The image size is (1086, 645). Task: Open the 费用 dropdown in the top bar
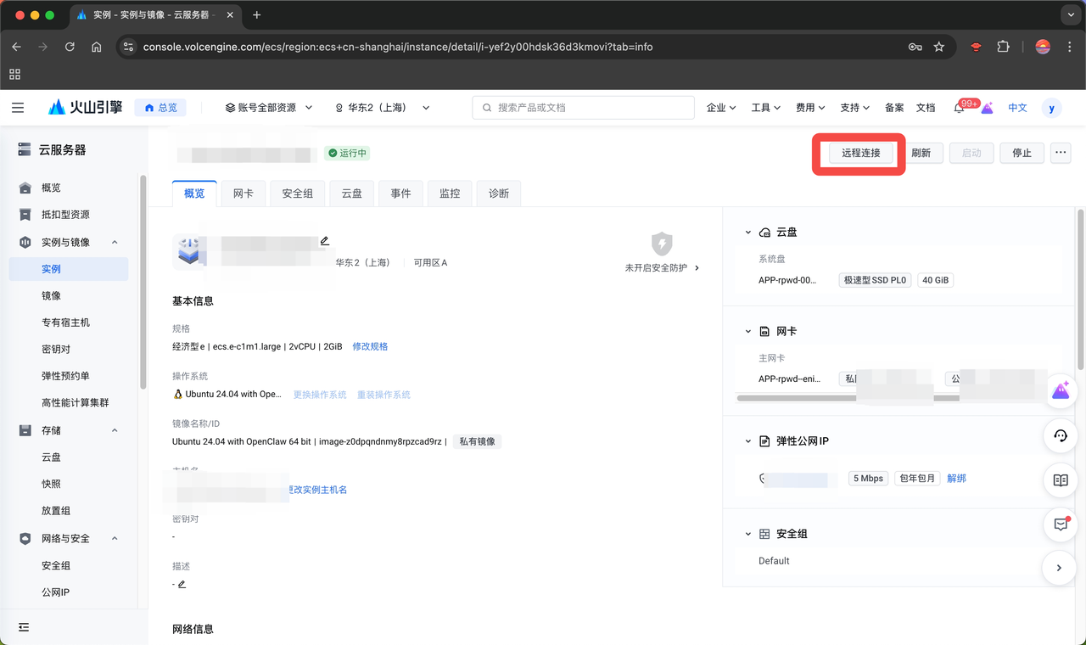click(809, 107)
